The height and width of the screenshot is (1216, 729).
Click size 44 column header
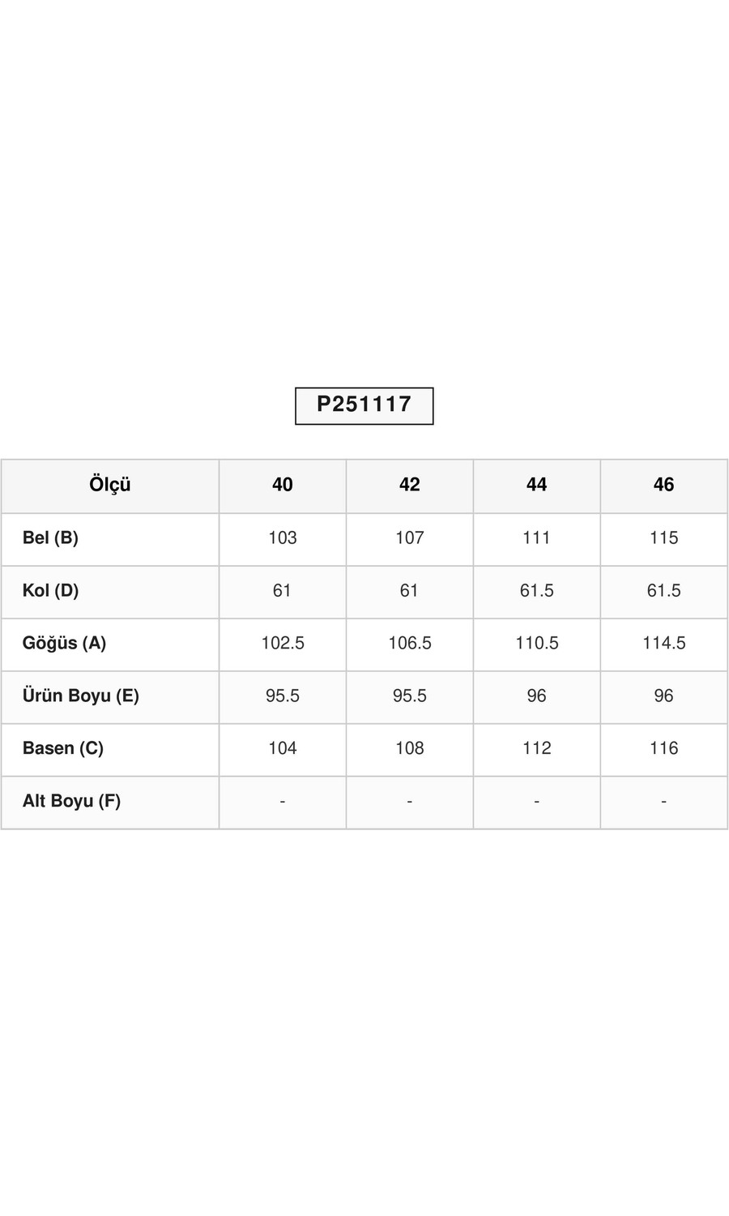[536, 486]
